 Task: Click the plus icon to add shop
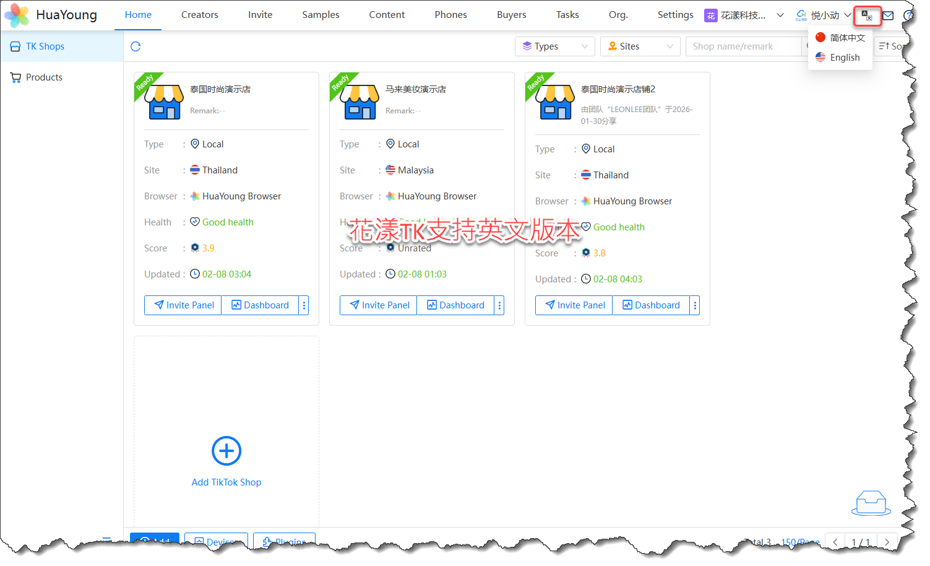[226, 451]
